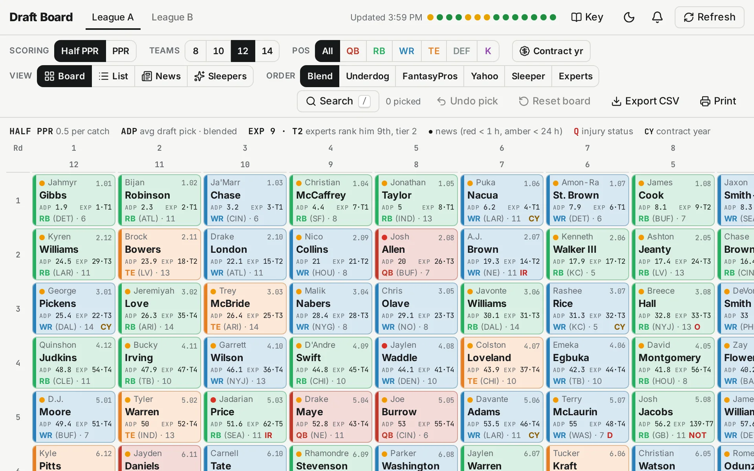Click Reset board
Screen dimensions: 754x471
[555, 101]
